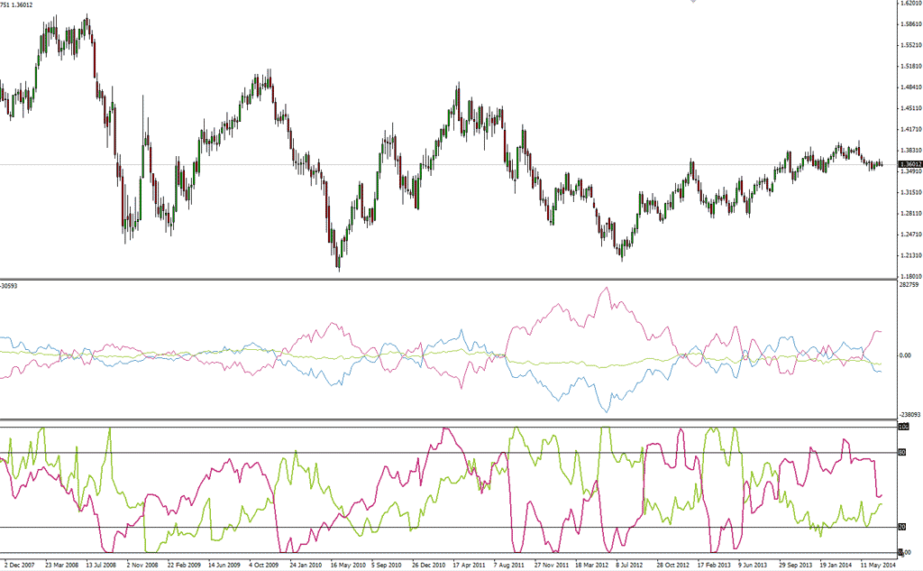Viewport: 923px width, 571px height.
Task: Click the 14 Jun 2009 date label
Action: pos(224,565)
